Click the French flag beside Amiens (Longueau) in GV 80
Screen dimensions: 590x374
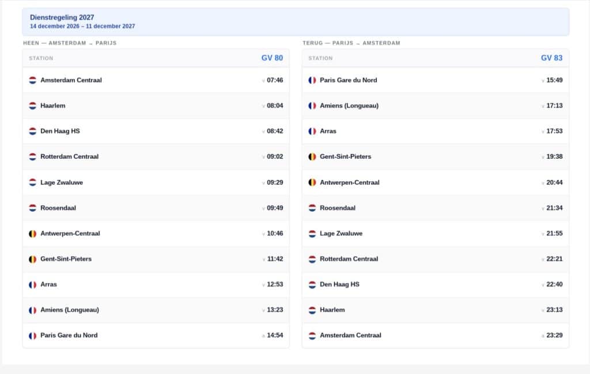(x=33, y=310)
